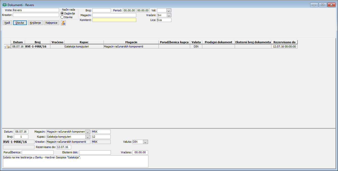This screenshot has height=171, width=338.
Task: Click the hand pointer icon on the first row
Action: pyautogui.click(x=7, y=47)
